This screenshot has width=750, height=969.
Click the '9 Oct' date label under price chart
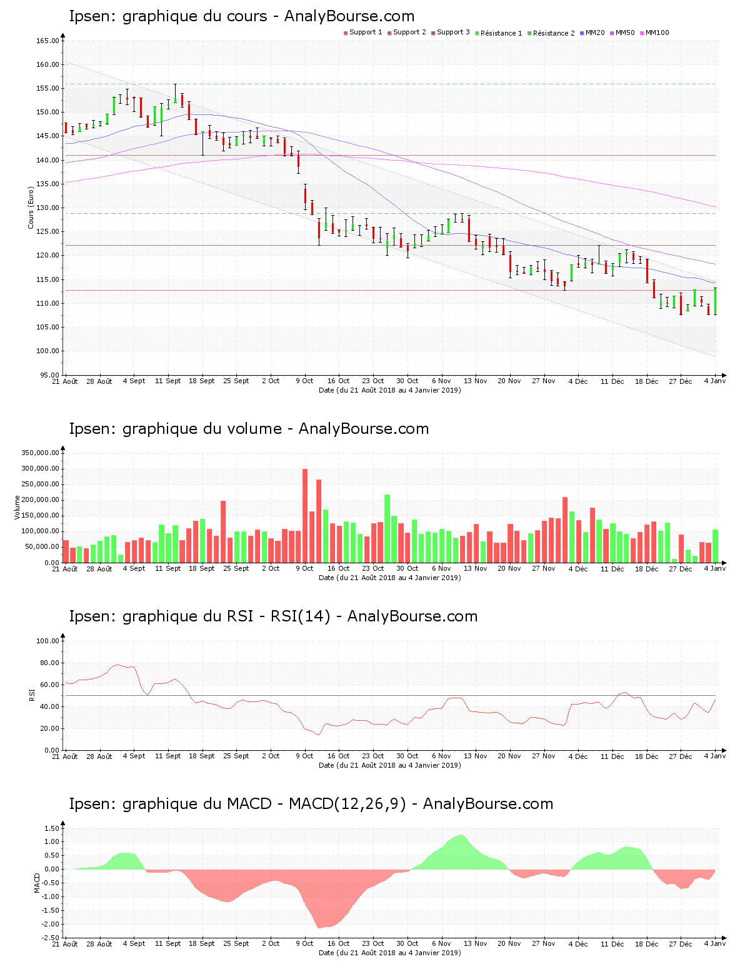tap(304, 381)
